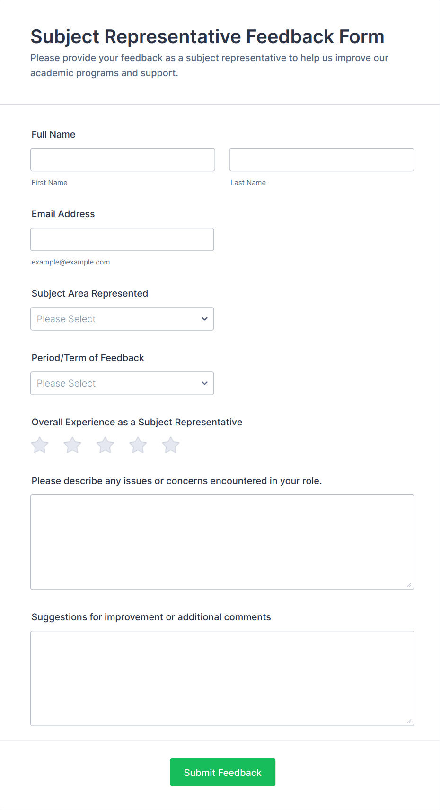Click Subject Area dropdown chevron arrow
This screenshot has height=810, width=440.
(204, 319)
